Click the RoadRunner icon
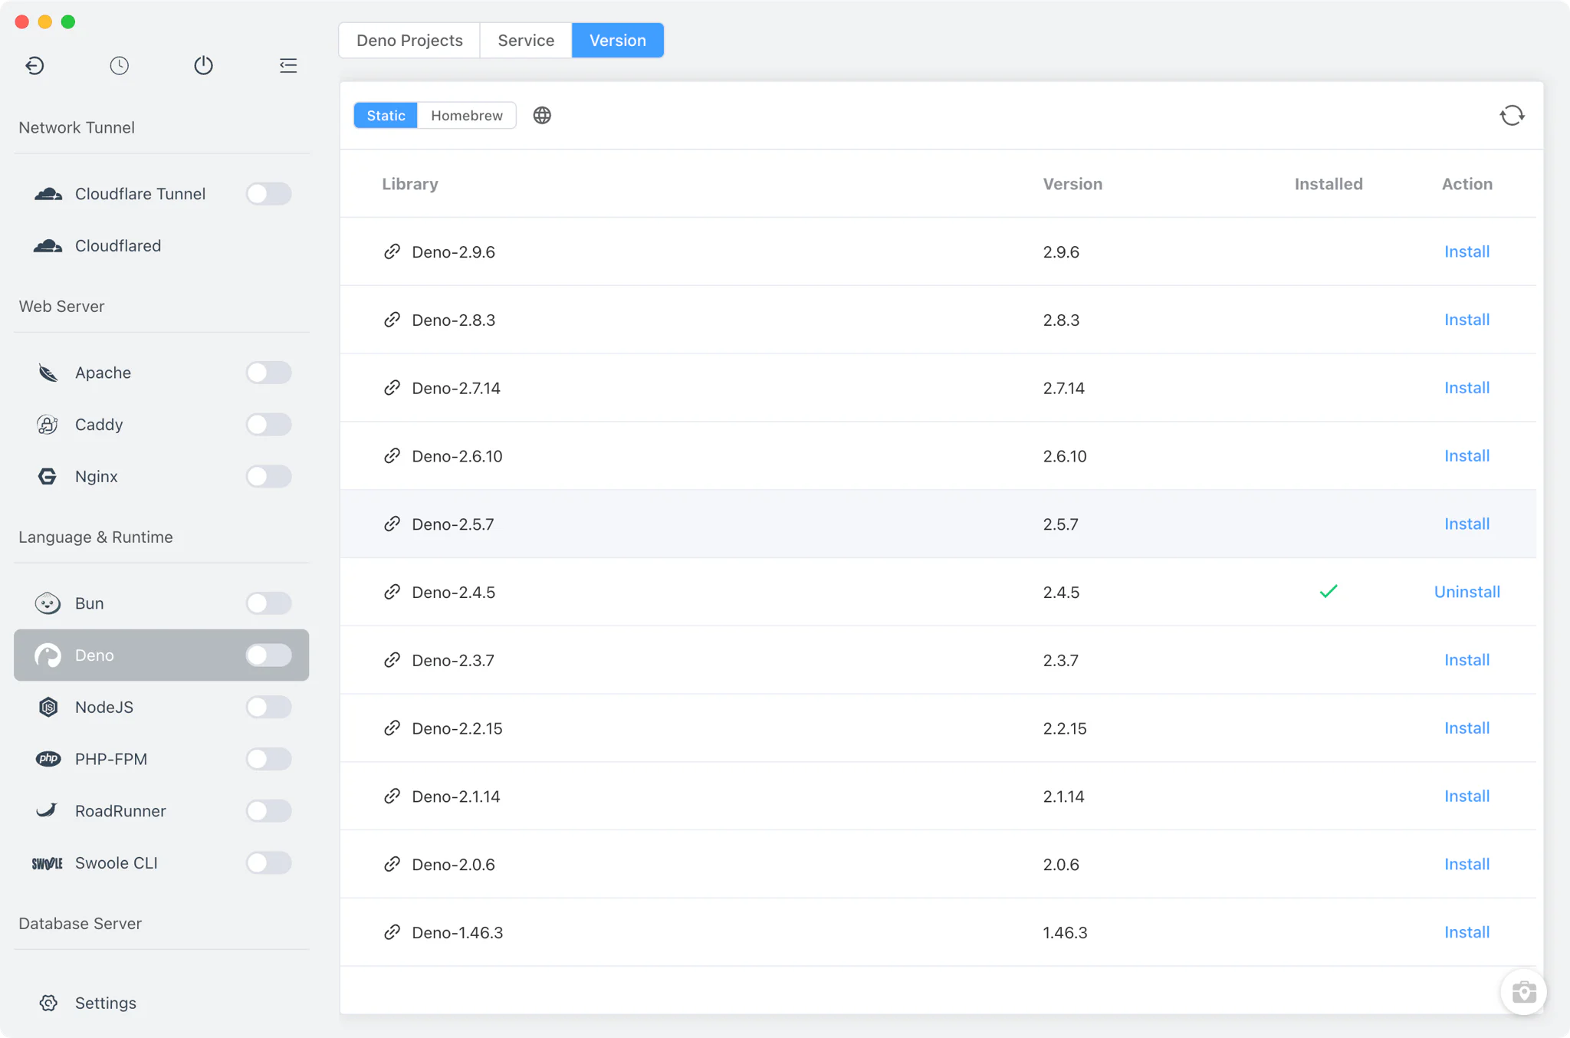Image resolution: width=1570 pixels, height=1038 pixels. (47, 810)
